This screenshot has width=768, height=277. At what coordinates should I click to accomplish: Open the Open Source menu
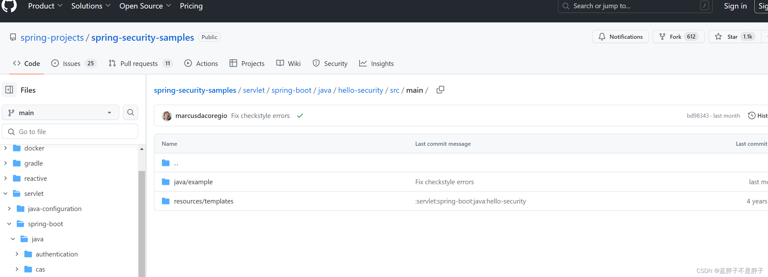145,6
